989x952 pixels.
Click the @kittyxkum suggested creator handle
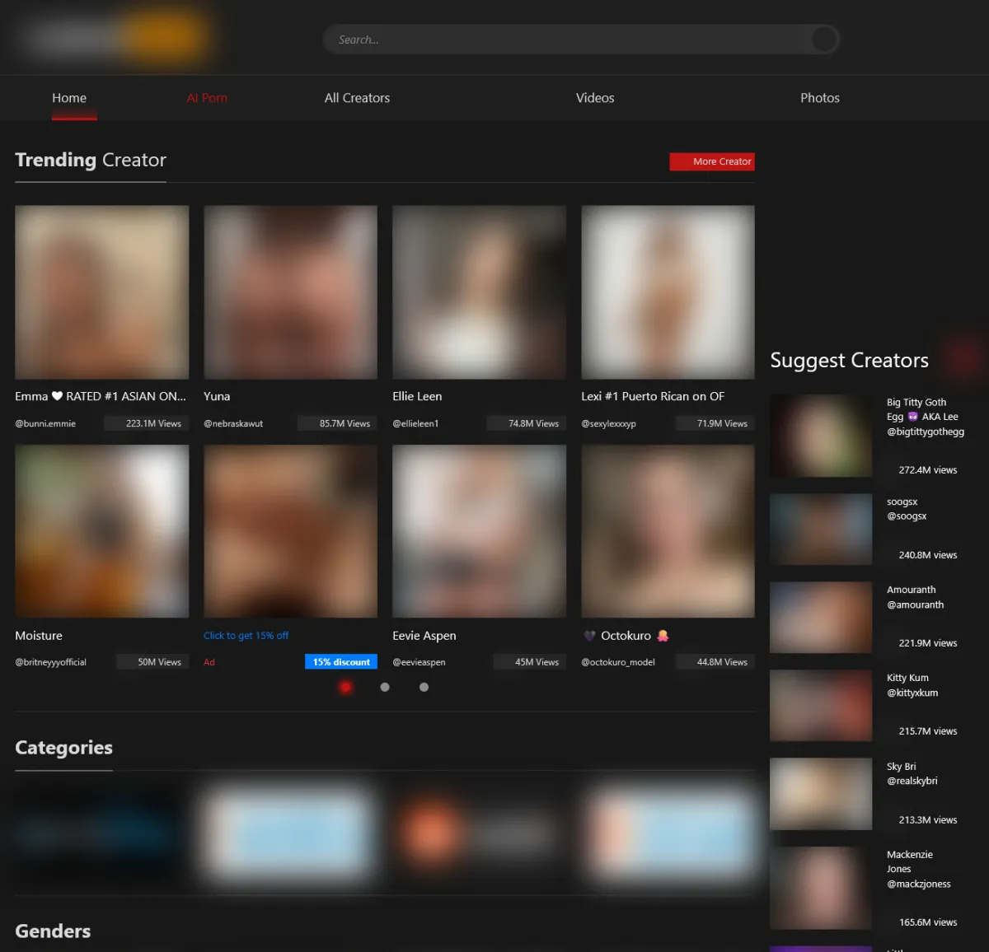[912, 693]
